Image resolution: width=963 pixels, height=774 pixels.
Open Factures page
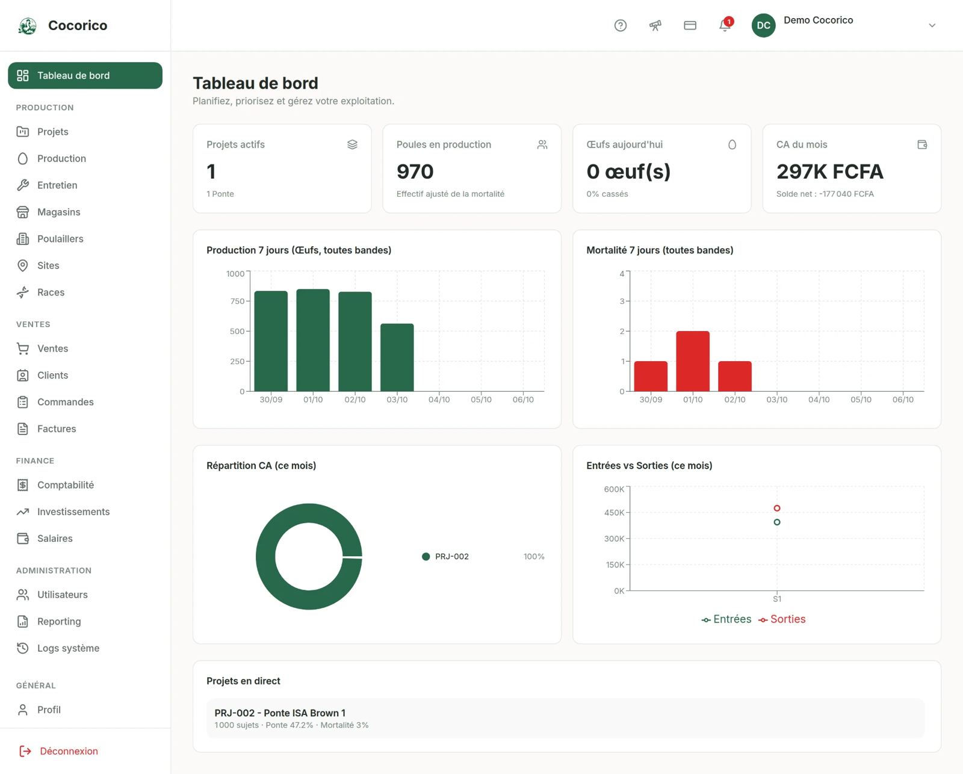tap(85, 429)
